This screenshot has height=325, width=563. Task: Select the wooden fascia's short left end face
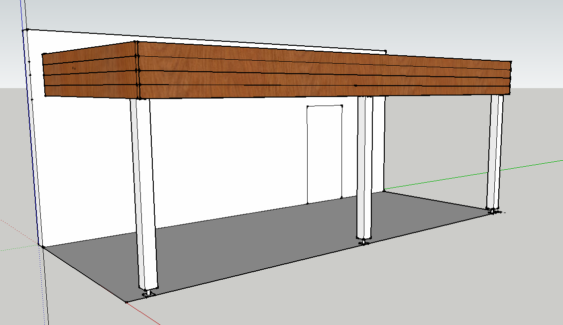[x=90, y=70]
